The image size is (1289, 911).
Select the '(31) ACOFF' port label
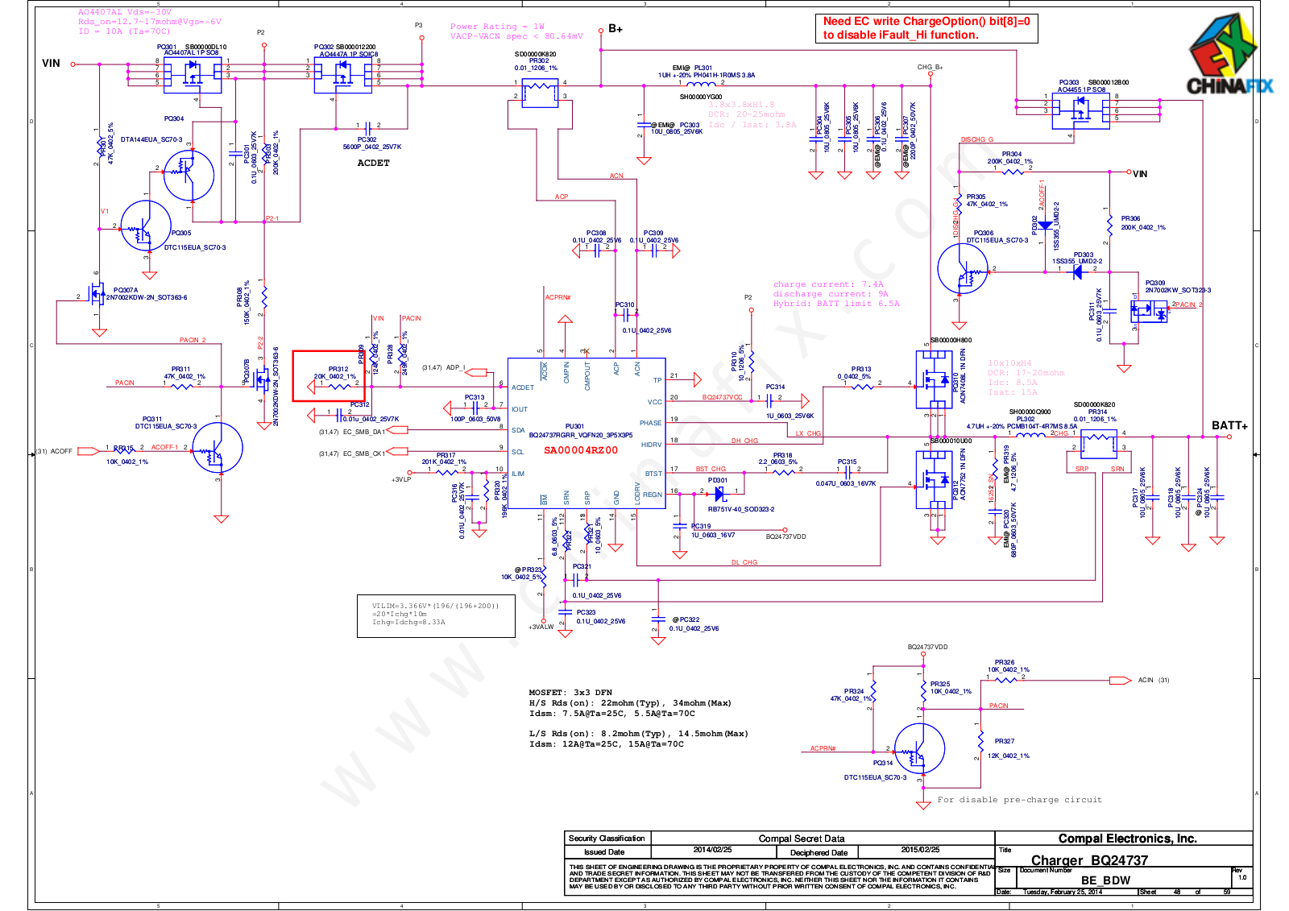tap(54, 451)
